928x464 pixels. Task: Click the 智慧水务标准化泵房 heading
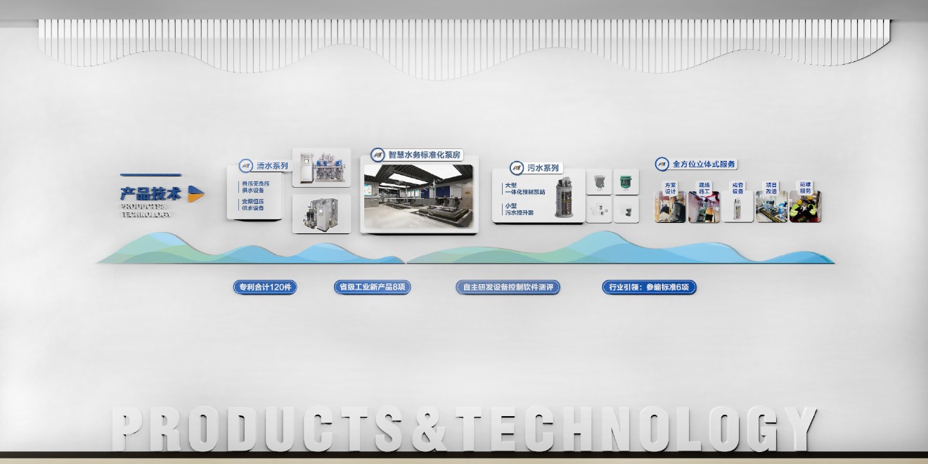(x=425, y=155)
